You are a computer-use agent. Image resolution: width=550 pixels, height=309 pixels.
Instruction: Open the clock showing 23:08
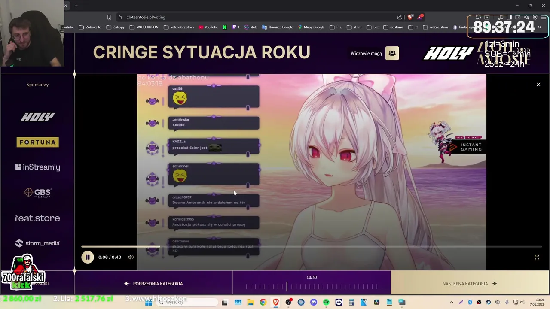537,302
